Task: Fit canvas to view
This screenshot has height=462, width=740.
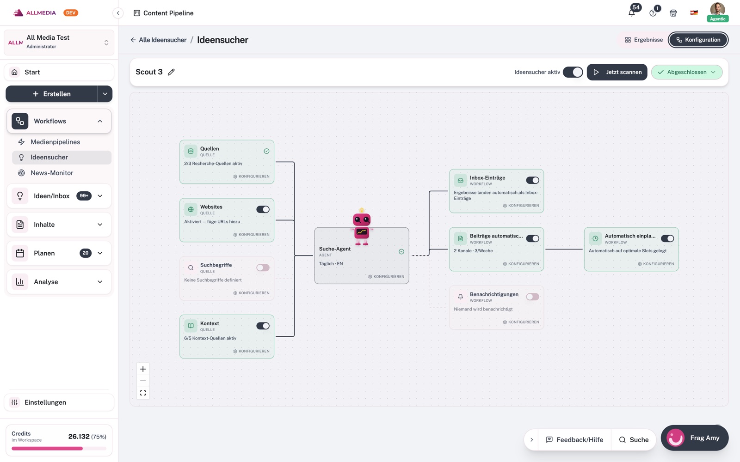Action: point(143,393)
